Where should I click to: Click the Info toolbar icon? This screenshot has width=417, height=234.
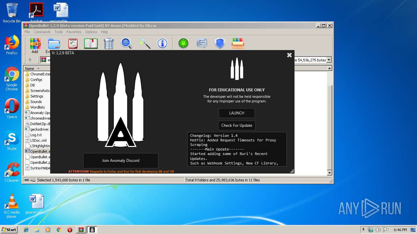point(162,43)
